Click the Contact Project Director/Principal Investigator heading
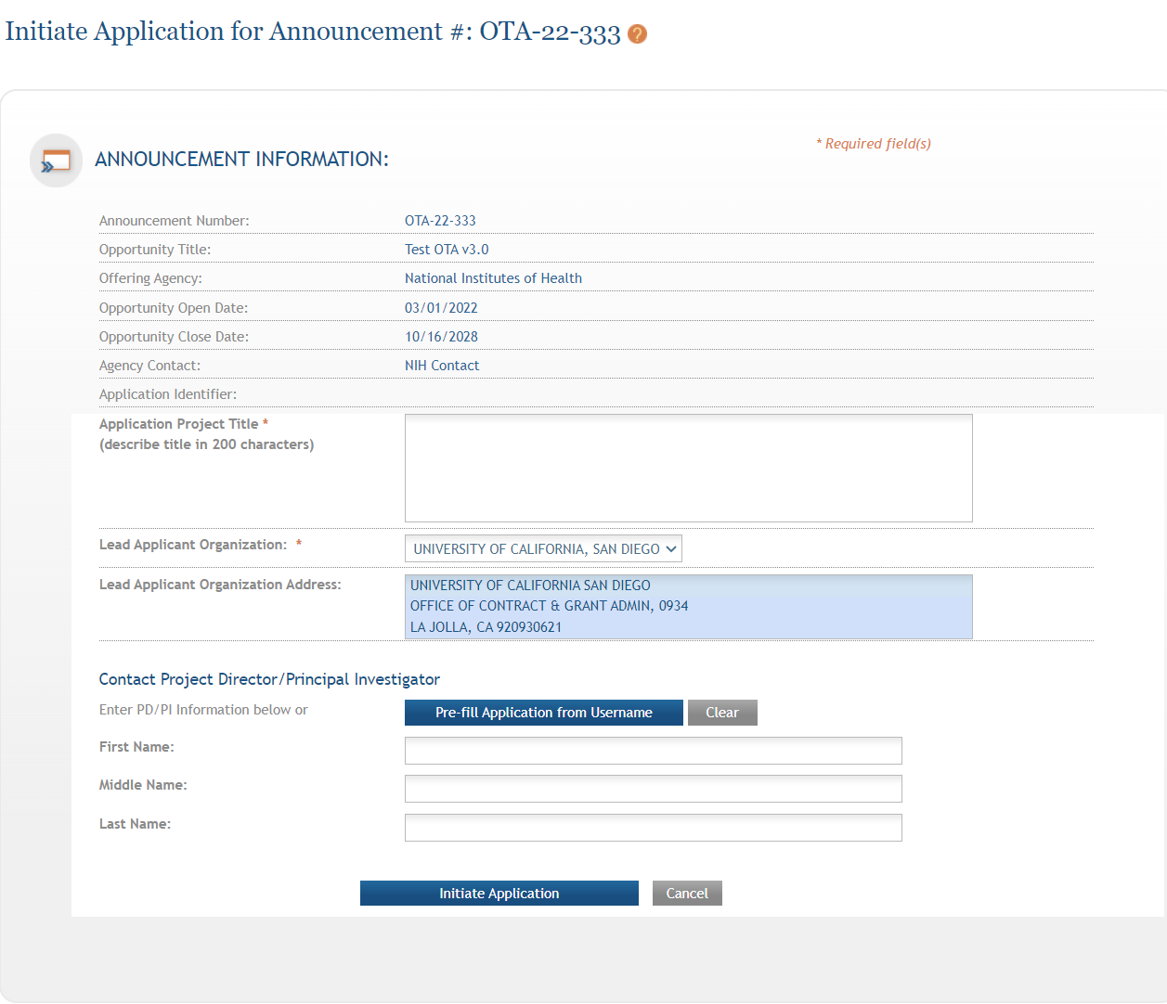Image resolution: width=1167 pixels, height=1004 pixels. point(269,679)
